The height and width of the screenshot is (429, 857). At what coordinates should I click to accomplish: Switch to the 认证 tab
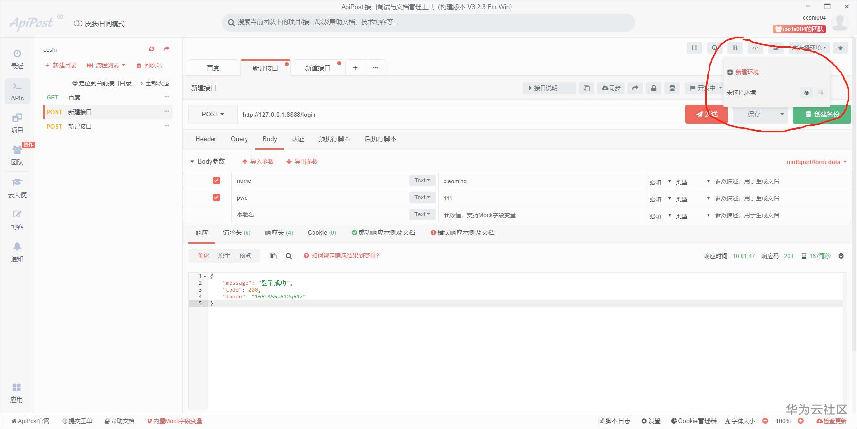coord(298,139)
